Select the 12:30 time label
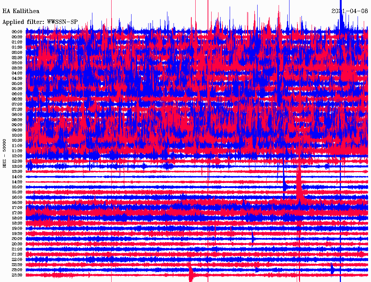This screenshot has width=371, height=282. 17,161
